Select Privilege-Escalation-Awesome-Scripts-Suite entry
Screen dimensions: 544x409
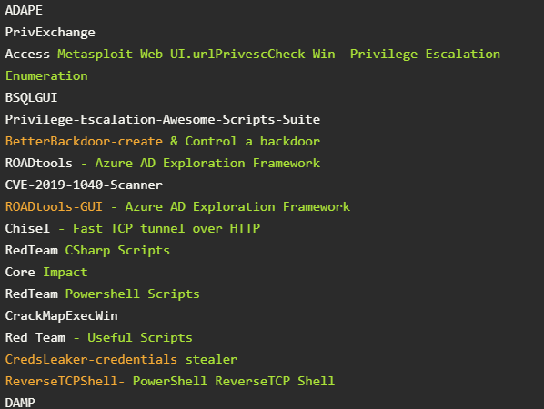[163, 120]
